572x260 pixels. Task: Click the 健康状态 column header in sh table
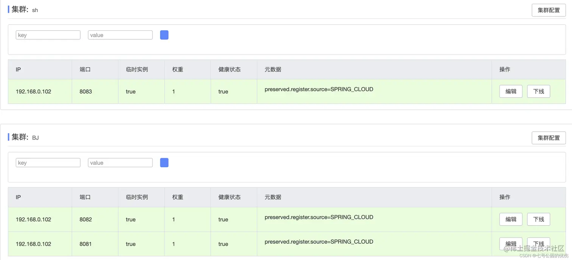[230, 70]
